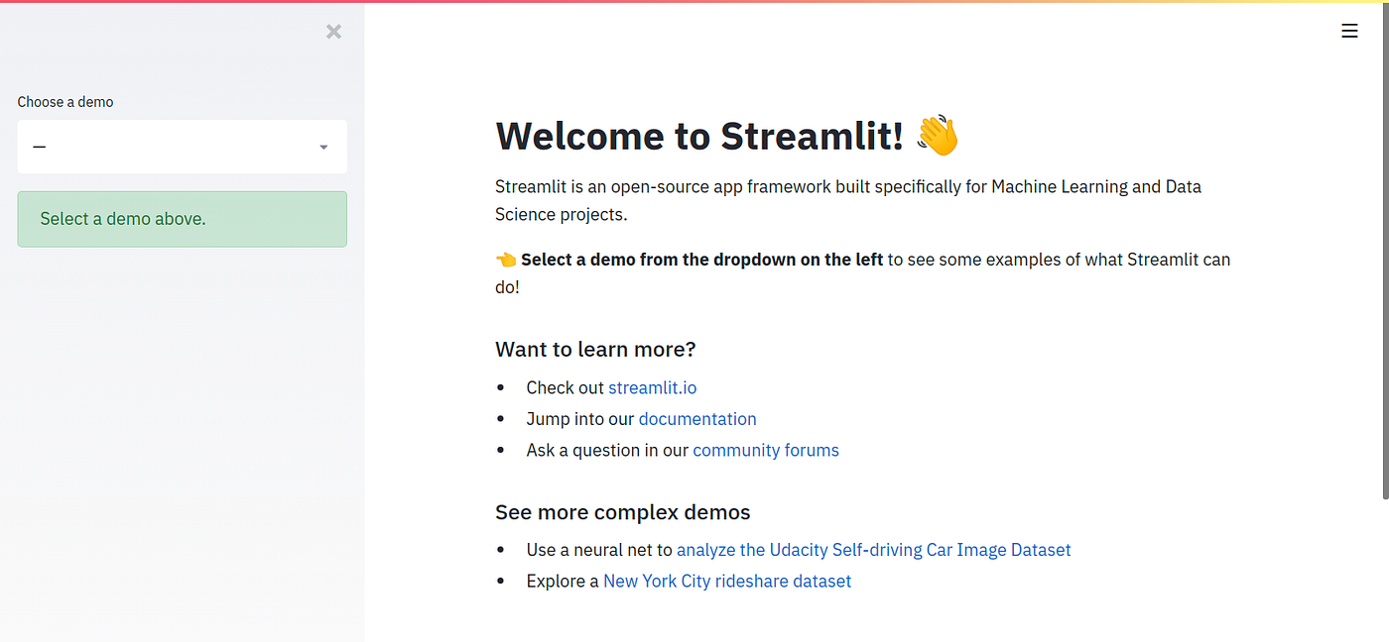Click the green Select a demo above message

182,218
